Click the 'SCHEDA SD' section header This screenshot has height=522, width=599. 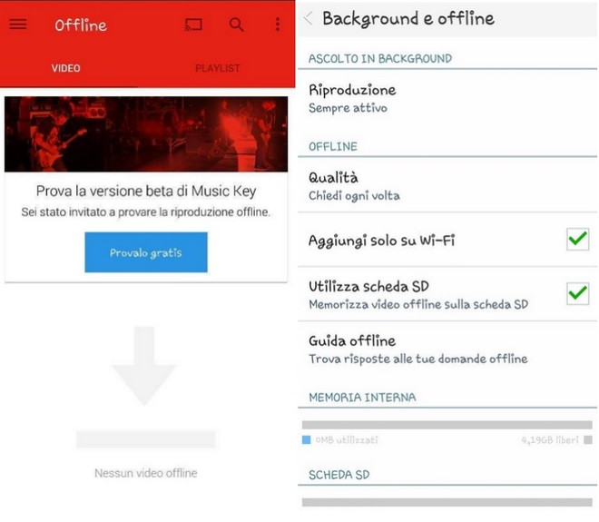click(339, 475)
